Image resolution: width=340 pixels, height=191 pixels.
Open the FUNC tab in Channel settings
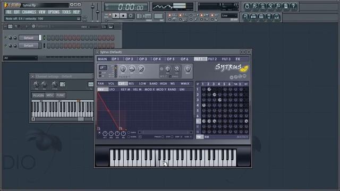60,95
